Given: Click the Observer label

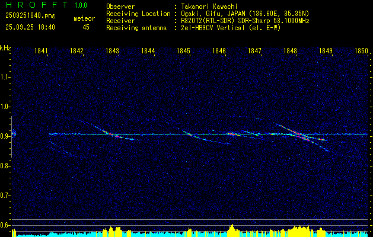Looking at the screenshot, I should coord(120,7).
